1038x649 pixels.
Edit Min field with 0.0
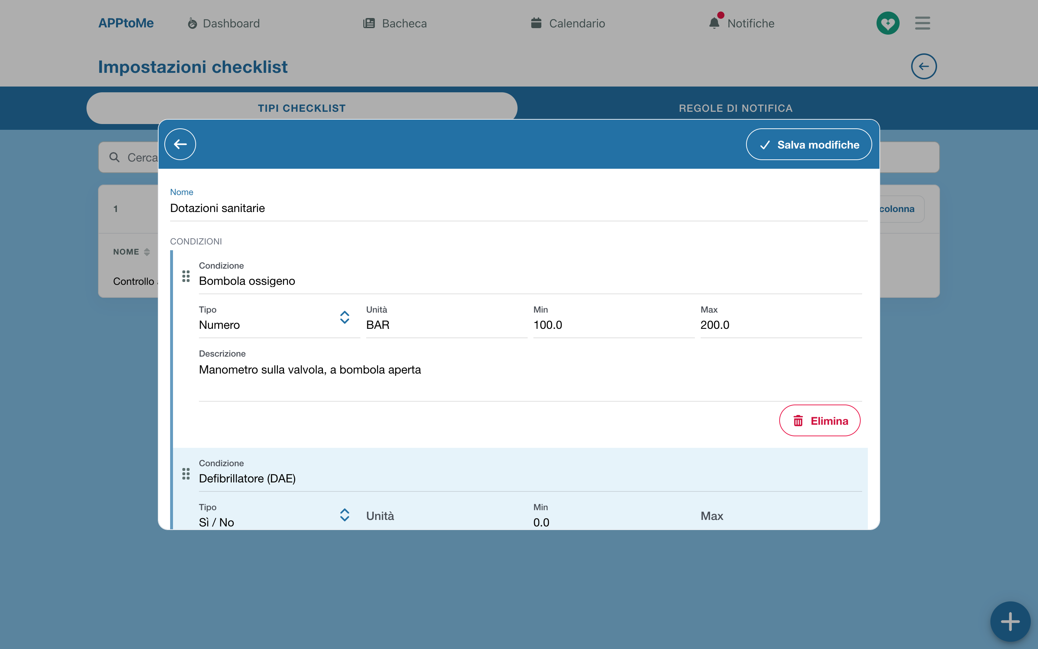pyautogui.click(x=614, y=516)
